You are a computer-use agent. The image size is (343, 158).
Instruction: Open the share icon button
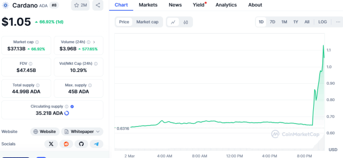coord(98,5)
